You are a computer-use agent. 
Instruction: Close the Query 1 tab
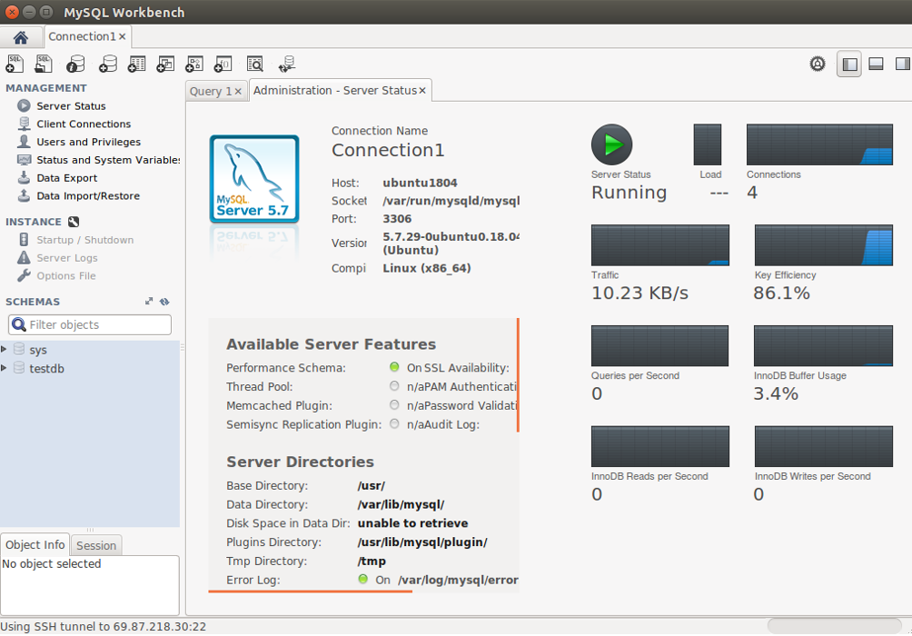238,92
